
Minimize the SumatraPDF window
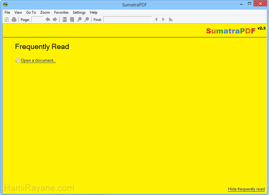[x=241, y=4]
